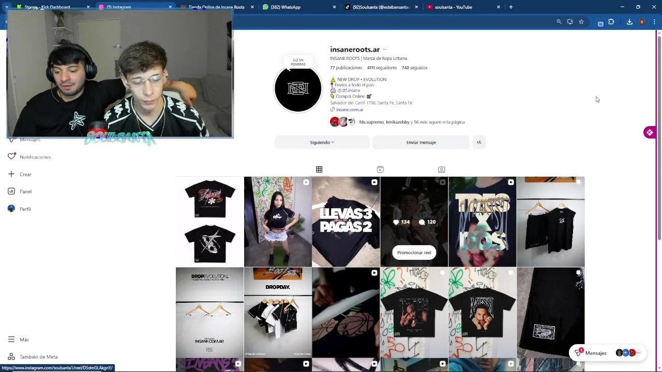
Task: Click the Enviar mensaje button
Action: coord(421,142)
